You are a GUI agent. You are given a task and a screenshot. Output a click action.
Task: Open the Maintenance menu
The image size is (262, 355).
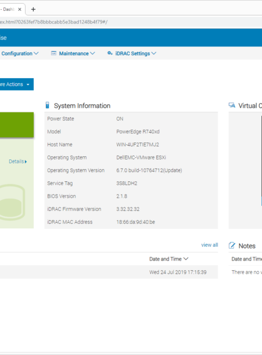[x=73, y=54]
